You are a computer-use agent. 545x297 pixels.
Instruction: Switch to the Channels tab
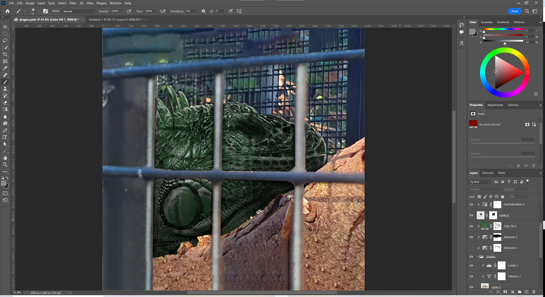click(488, 173)
